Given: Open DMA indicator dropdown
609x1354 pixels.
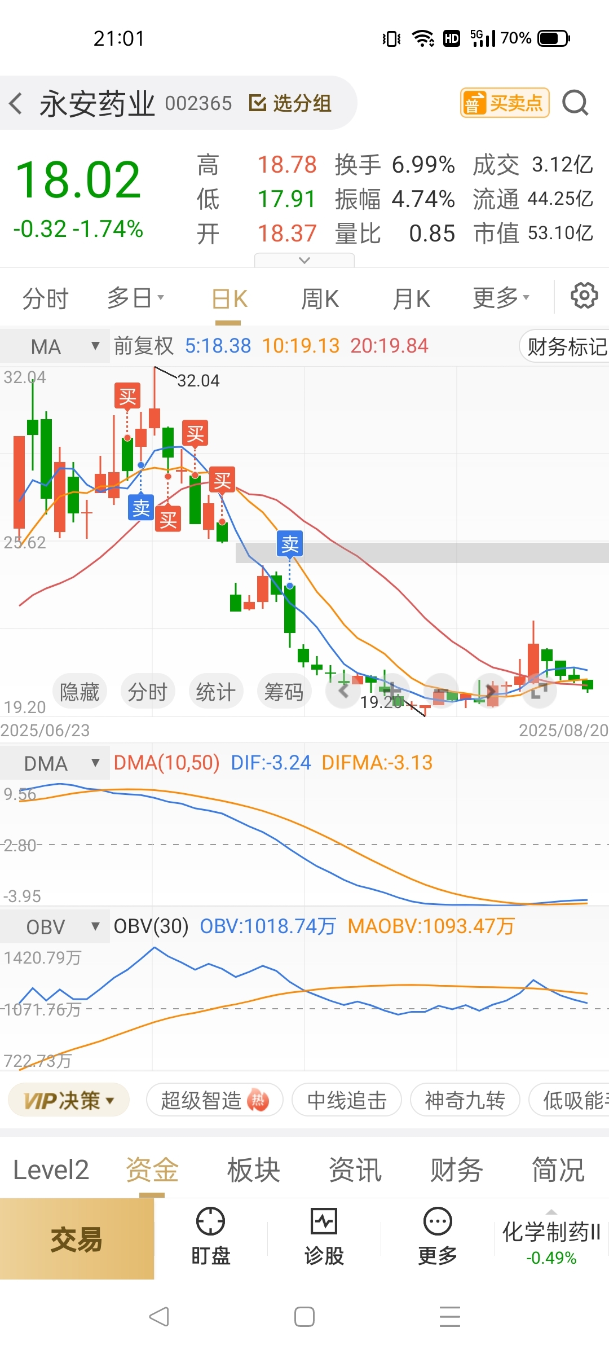Looking at the screenshot, I should (x=55, y=763).
